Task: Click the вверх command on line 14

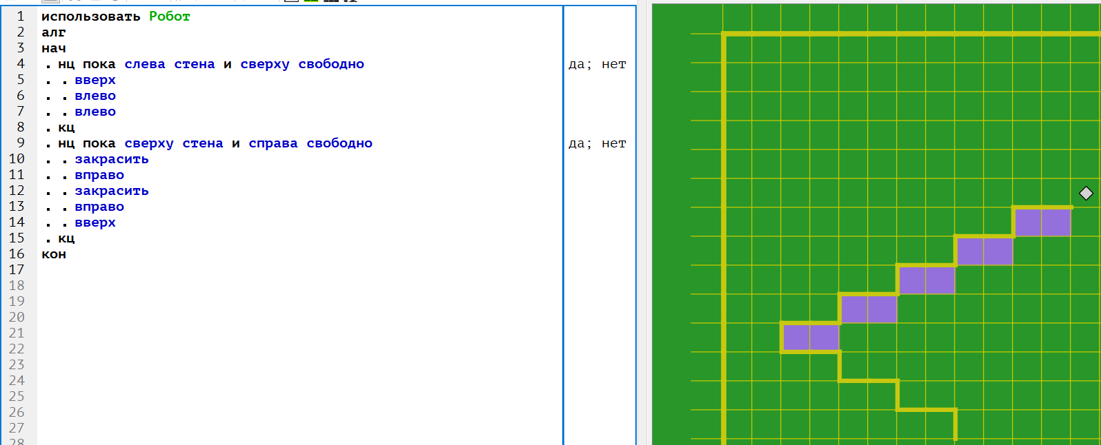Action: click(95, 222)
